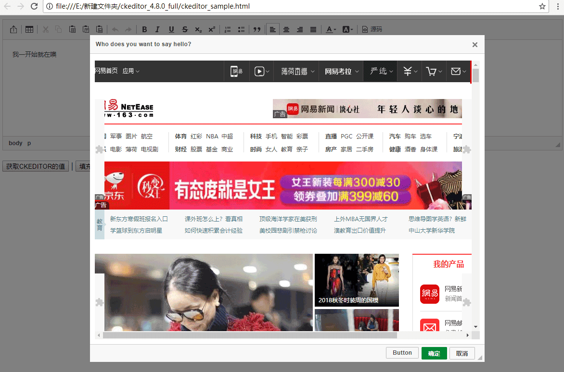Insert a numbered list
The image size is (564, 372).
point(228,29)
